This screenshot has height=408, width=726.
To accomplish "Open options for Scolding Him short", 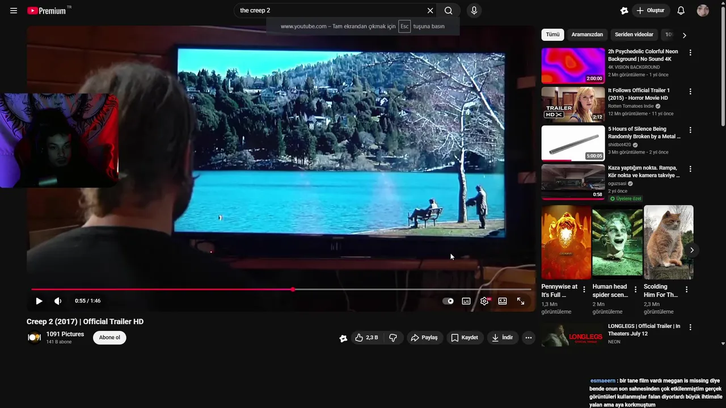I will click(686, 290).
